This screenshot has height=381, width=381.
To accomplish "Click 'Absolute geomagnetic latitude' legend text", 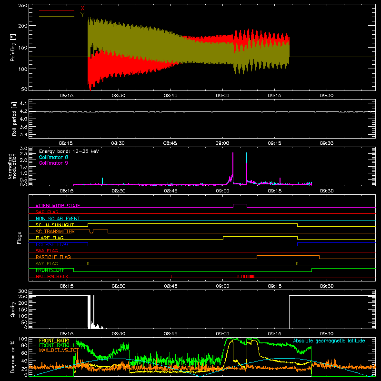I will pyautogui.click(x=329, y=341).
